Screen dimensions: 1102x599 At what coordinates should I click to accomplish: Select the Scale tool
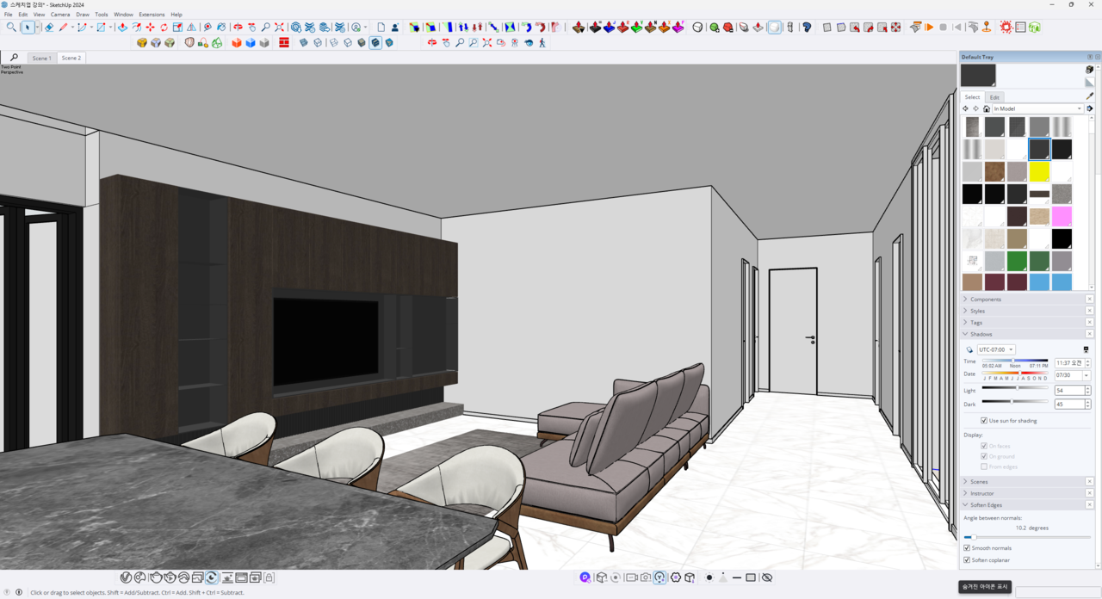pos(177,28)
